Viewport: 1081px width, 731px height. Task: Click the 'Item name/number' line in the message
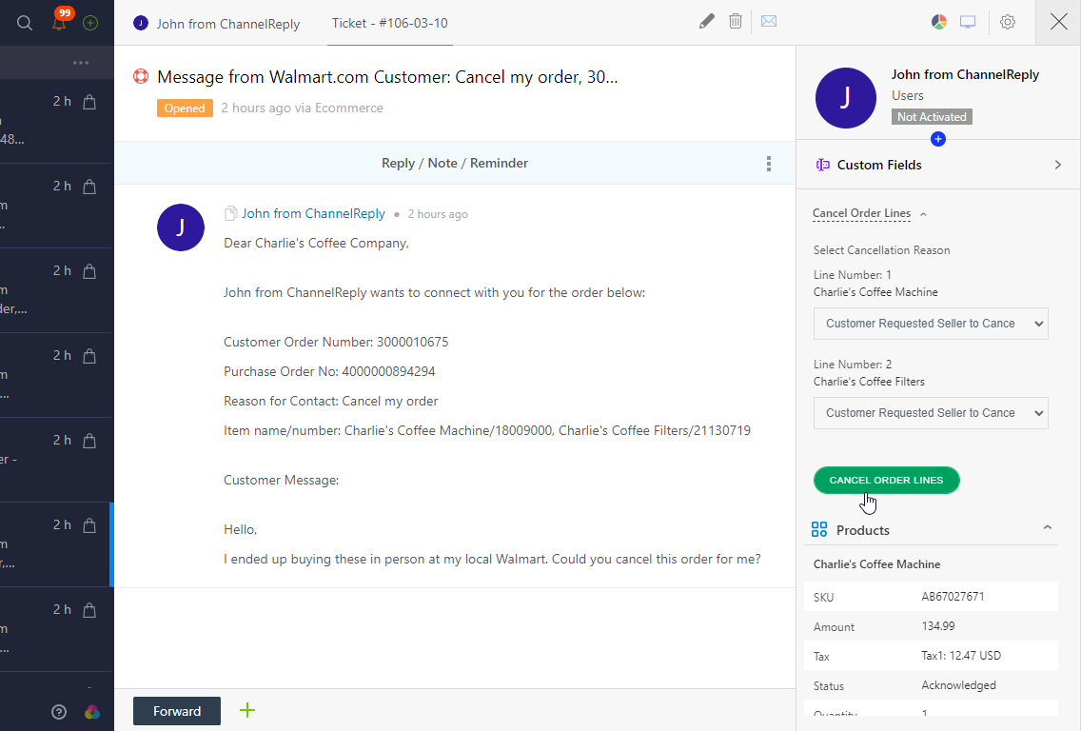(486, 431)
